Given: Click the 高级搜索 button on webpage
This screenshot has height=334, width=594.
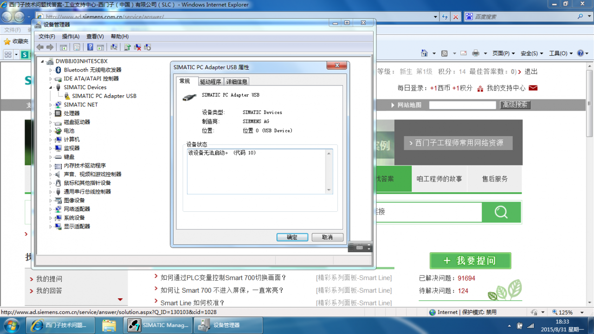Looking at the screenshot, I should coord(515,105).
